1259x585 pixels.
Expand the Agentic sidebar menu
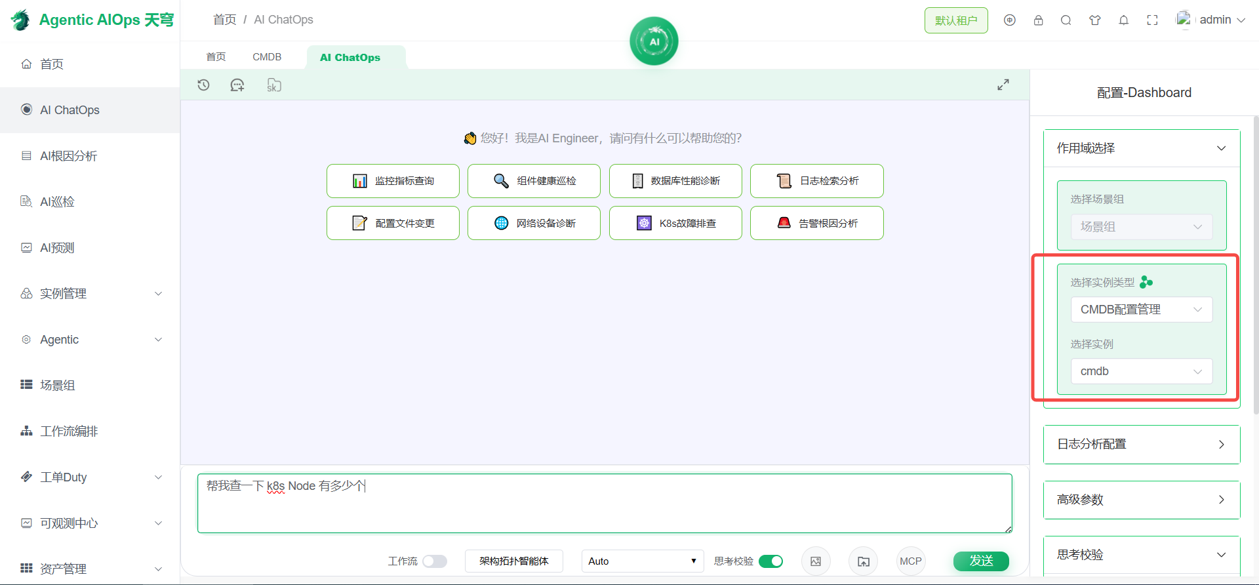click(90, 340)
